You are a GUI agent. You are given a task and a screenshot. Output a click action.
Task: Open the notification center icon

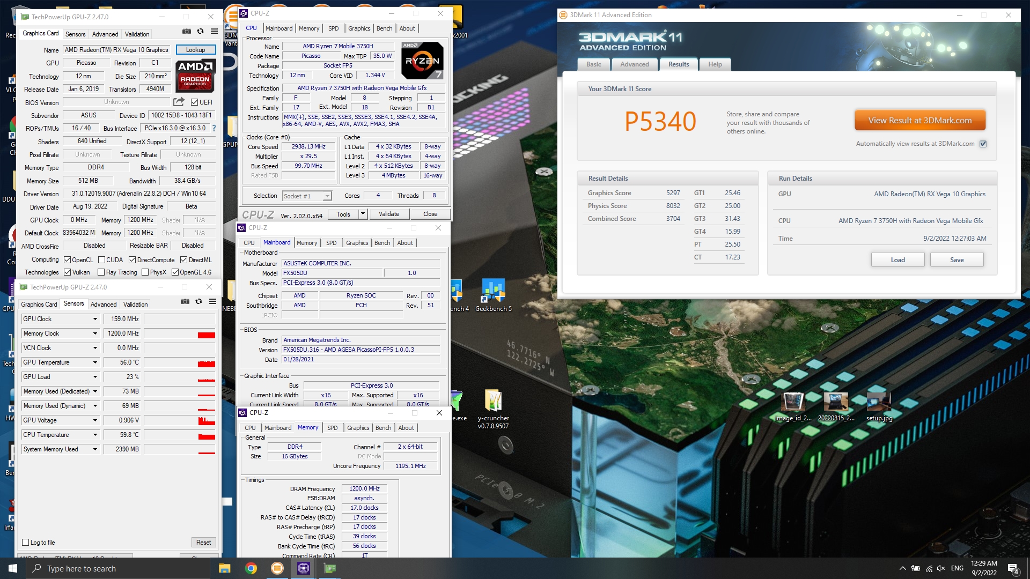click(1013, 568)
